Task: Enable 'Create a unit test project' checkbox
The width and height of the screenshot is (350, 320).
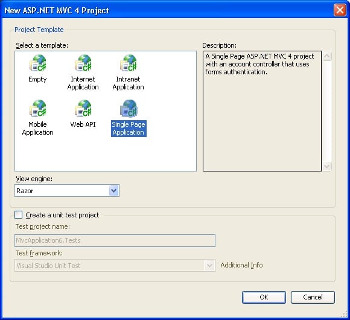Action: pos(18,214)
